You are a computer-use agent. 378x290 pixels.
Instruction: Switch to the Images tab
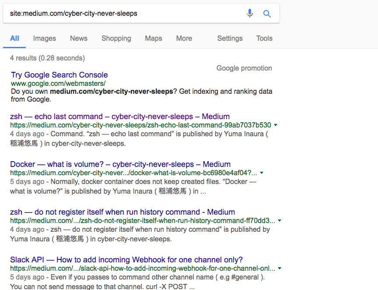pyautogui.click(x=45, y=38)
